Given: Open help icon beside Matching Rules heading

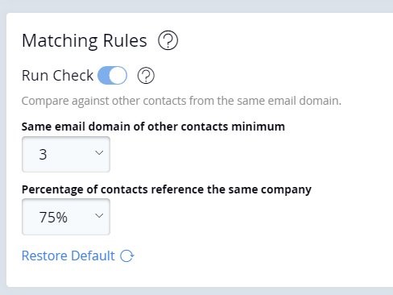Looking at the screenshot, I should tap(168, 40).
